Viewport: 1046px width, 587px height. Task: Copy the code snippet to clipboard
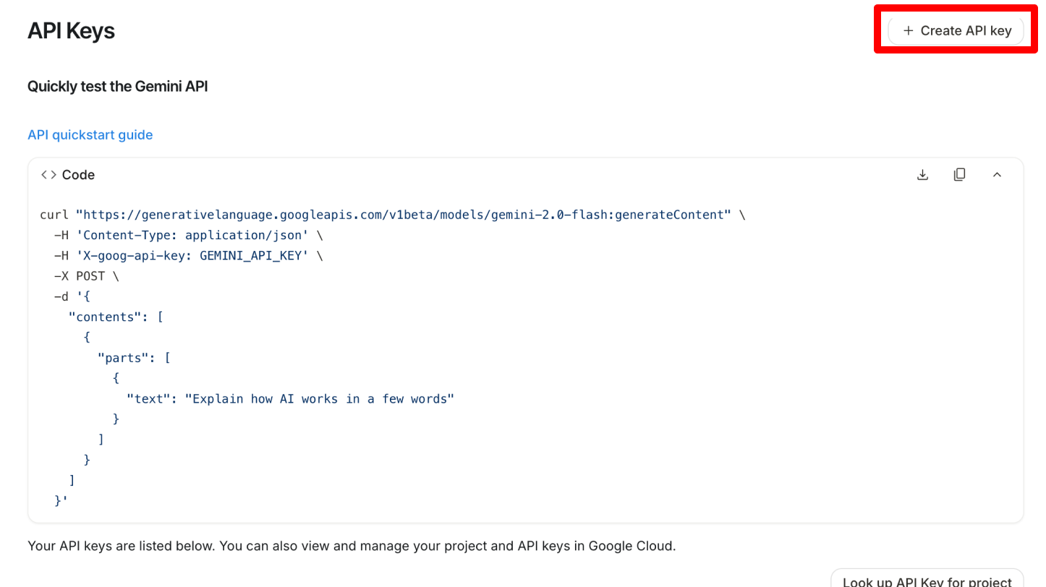(x=959, y=174)
